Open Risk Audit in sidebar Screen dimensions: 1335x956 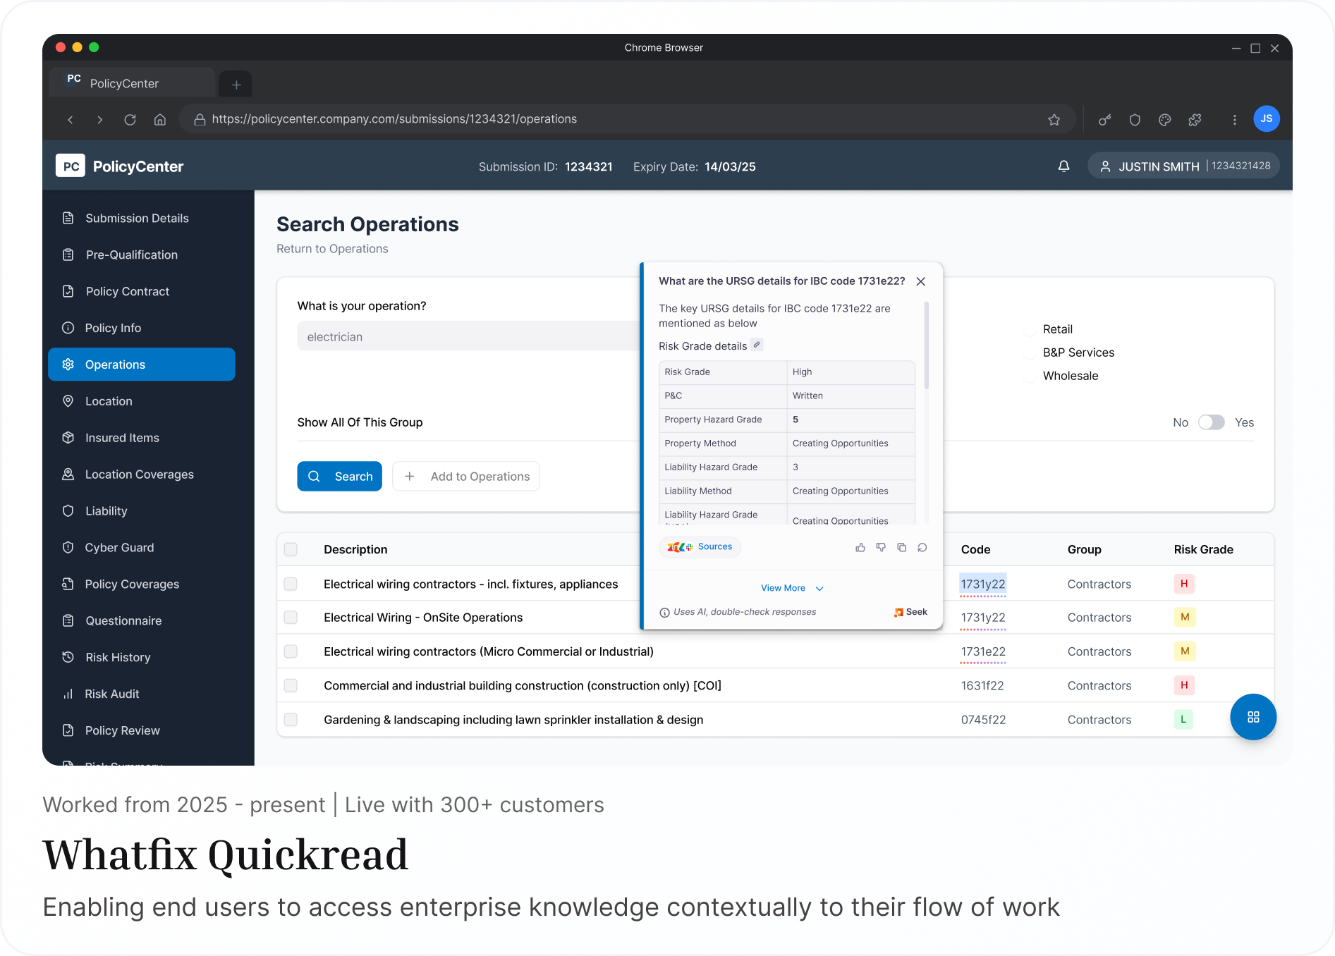point(141,694)
